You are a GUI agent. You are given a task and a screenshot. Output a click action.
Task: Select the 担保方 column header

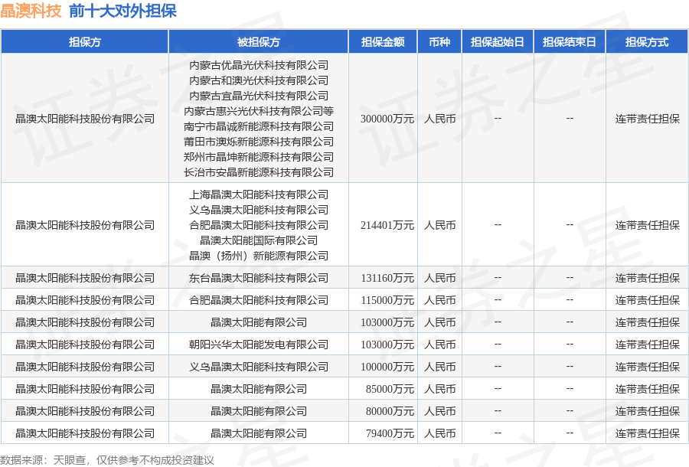pos(85,42)
